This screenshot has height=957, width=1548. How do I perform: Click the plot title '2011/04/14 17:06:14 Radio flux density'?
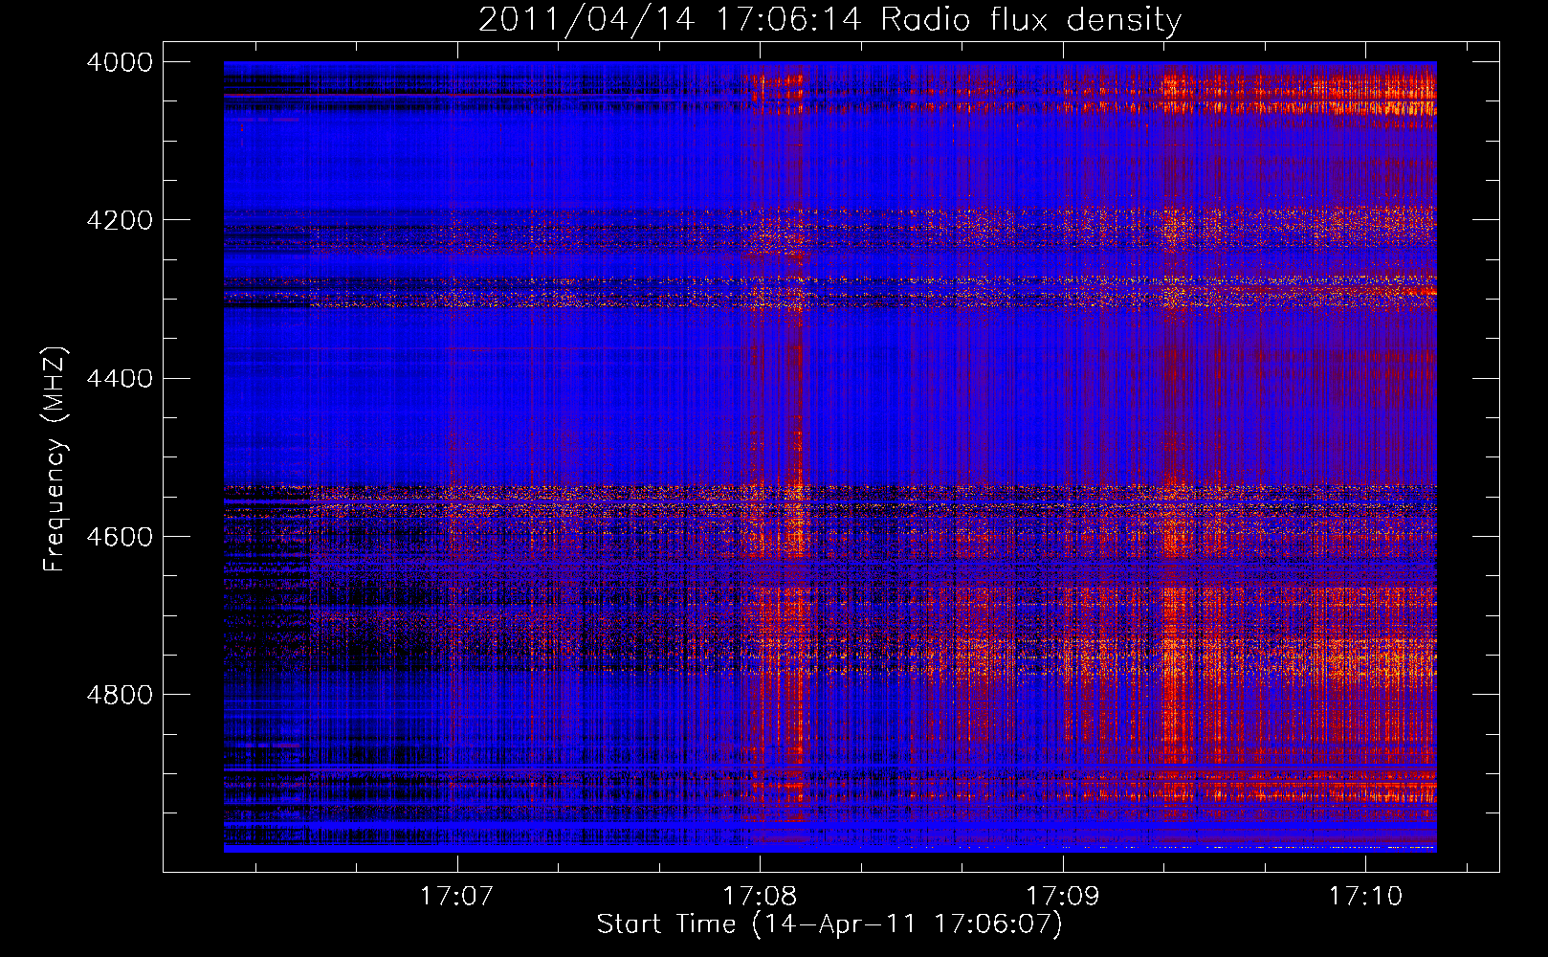tap(829, 19)
